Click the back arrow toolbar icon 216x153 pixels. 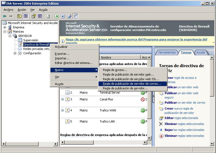tap(5, 16)
